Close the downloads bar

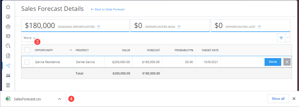[294, 99]
